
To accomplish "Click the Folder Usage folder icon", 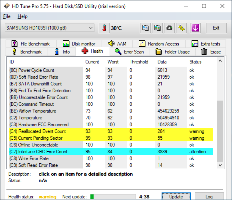I will (x=159, y=52).
